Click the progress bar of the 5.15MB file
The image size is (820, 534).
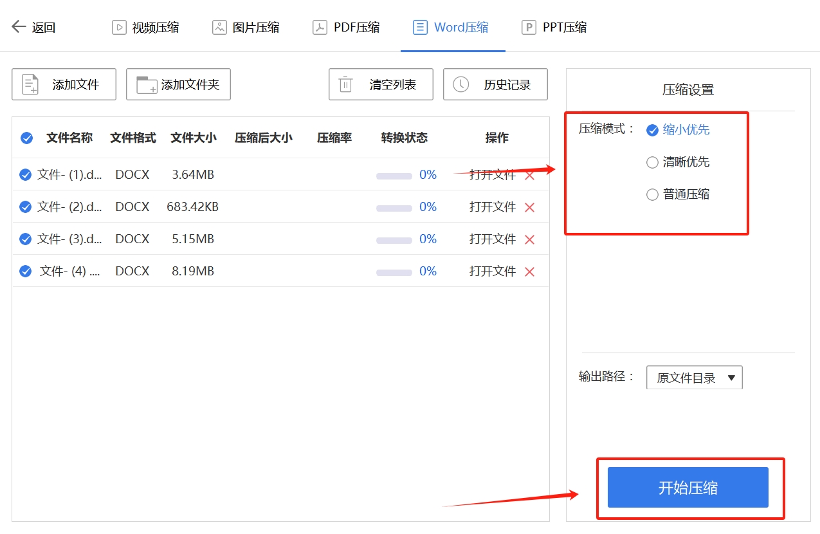tap(394, 240)
